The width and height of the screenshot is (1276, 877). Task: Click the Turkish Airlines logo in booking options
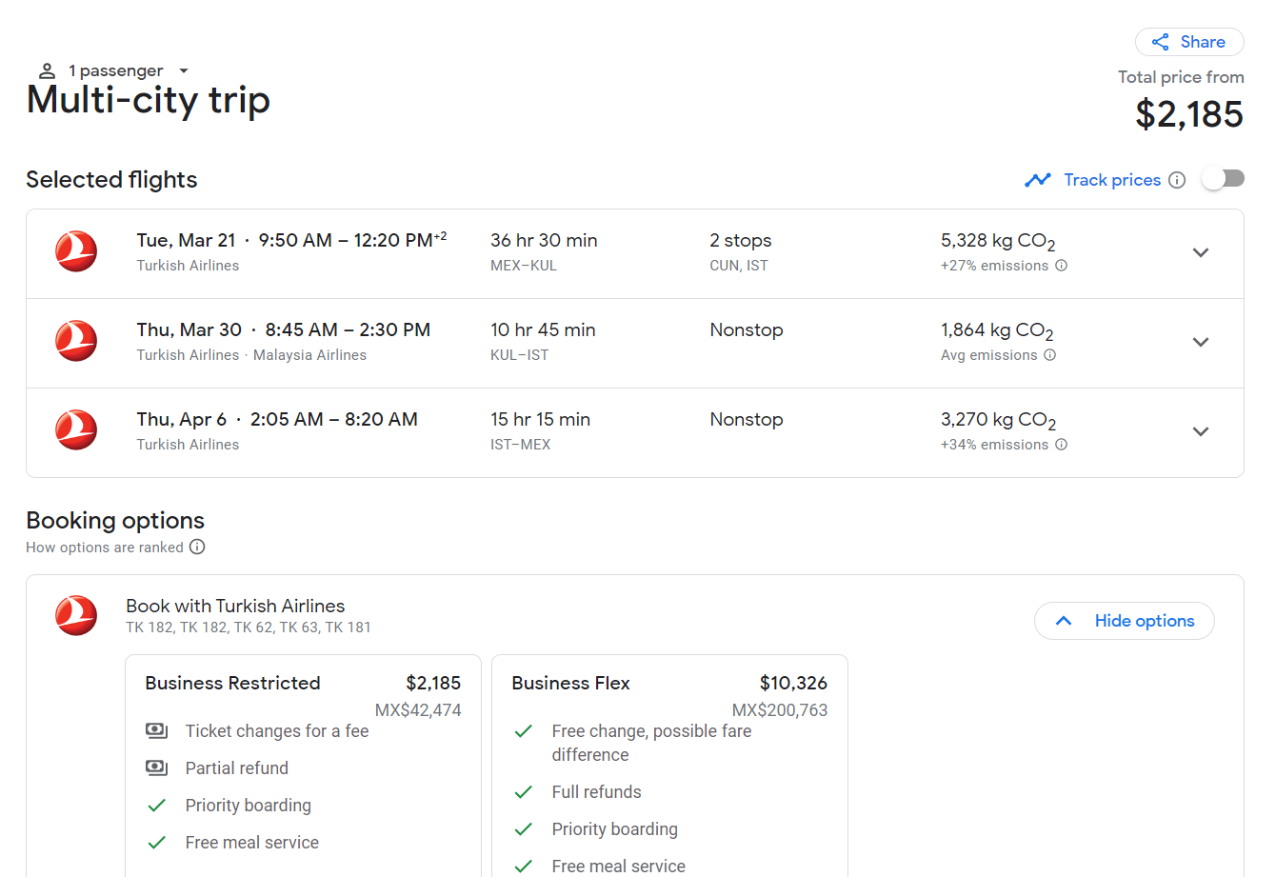point(76,615)
